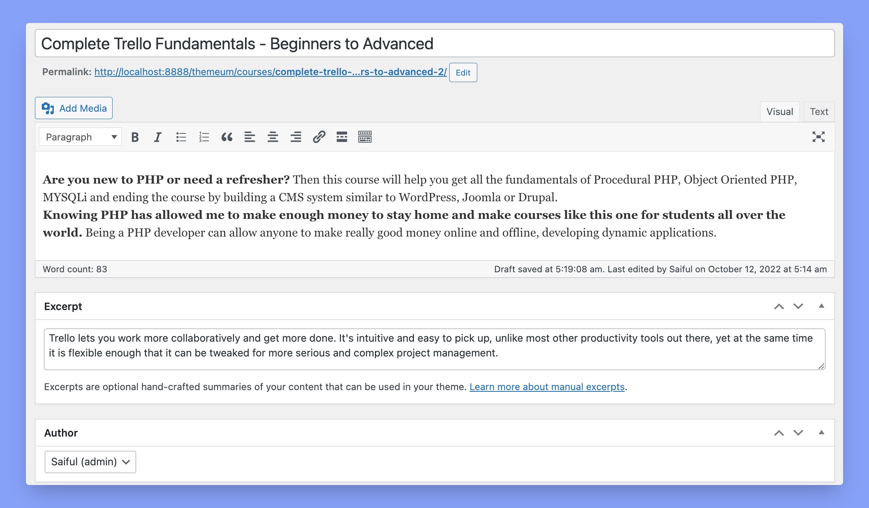The width and height of the screenshot is (869, 508).
Task: Click the Align center icon
Action: pyautogui.click(x=272, y=137)
